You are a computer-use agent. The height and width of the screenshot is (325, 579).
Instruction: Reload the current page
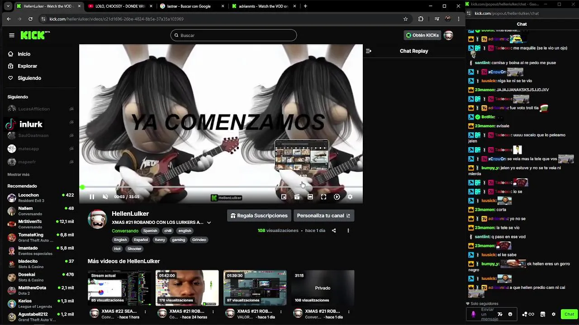[30, 19]
